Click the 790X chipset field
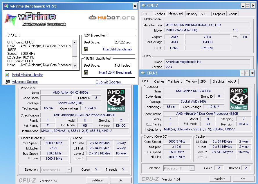The height and width of the screenshot is (184, 258). coord(208,37)
